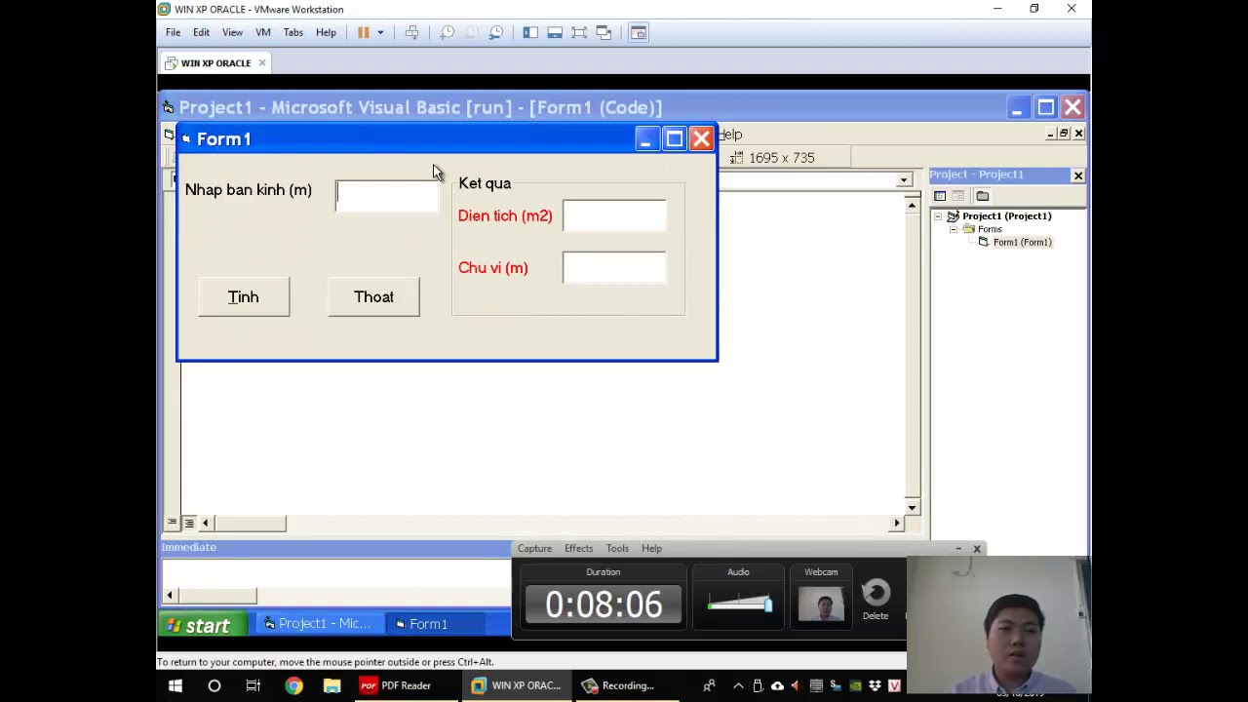Open File Explorer from host taskbar
This screenshot has width=1248, height=702.
(x=331, y=685)
